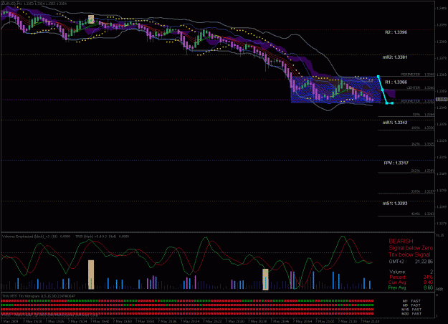Select the M1 FAST histogram label
Image resolution: width=448 pixels, height=324 pixels.
tap(411, 301)
